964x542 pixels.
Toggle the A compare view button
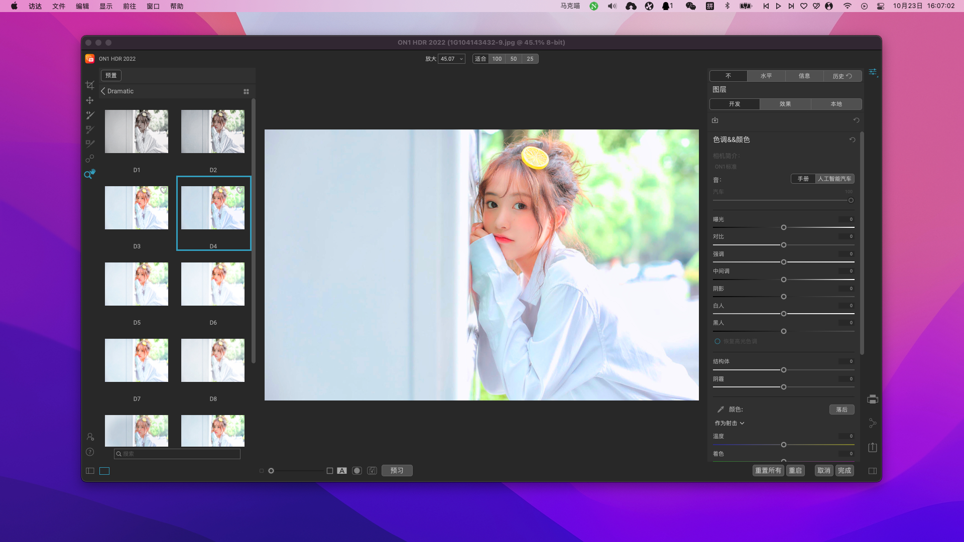(342, 471)
